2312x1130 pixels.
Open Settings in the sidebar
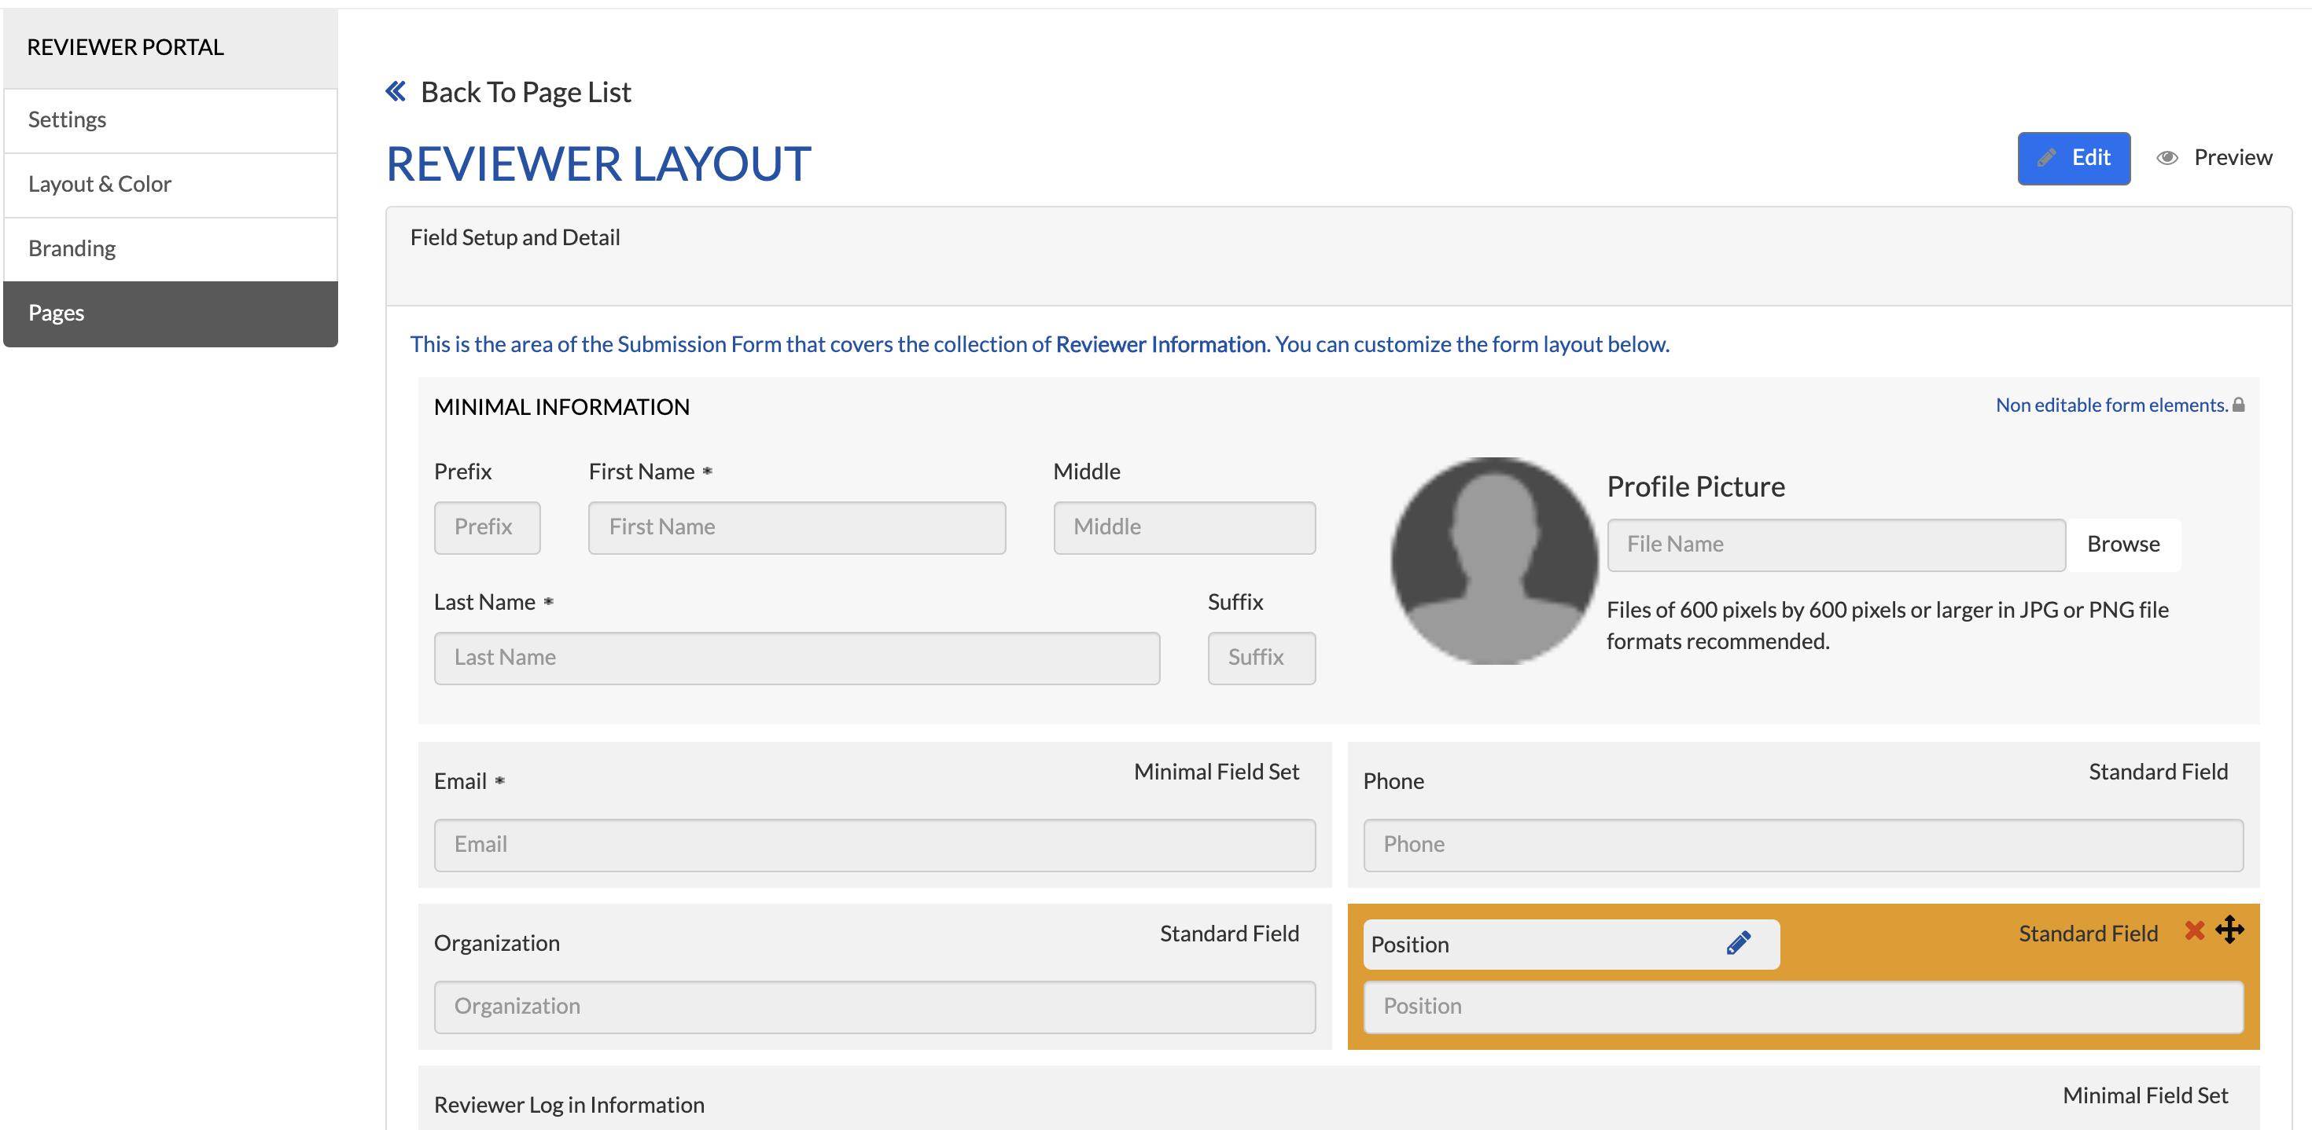tap(171, 120)
